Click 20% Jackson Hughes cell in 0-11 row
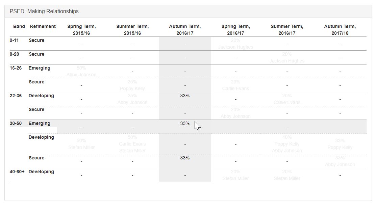 click(x=235, y=44)
